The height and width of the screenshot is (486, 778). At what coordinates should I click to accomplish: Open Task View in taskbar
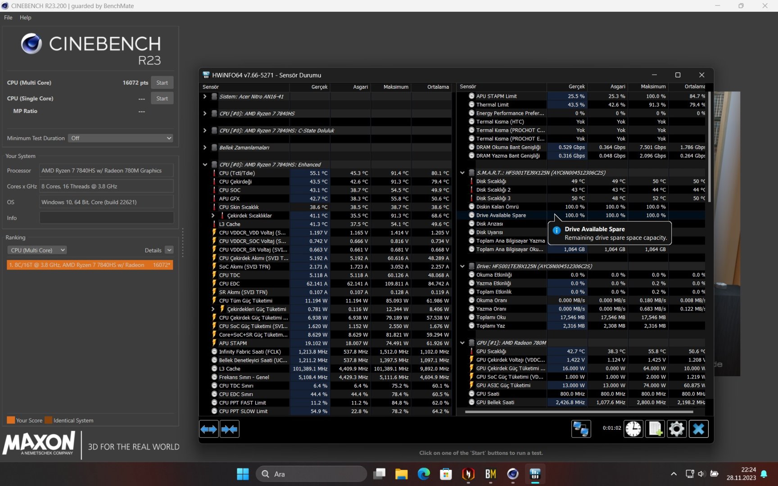(380, 474)
